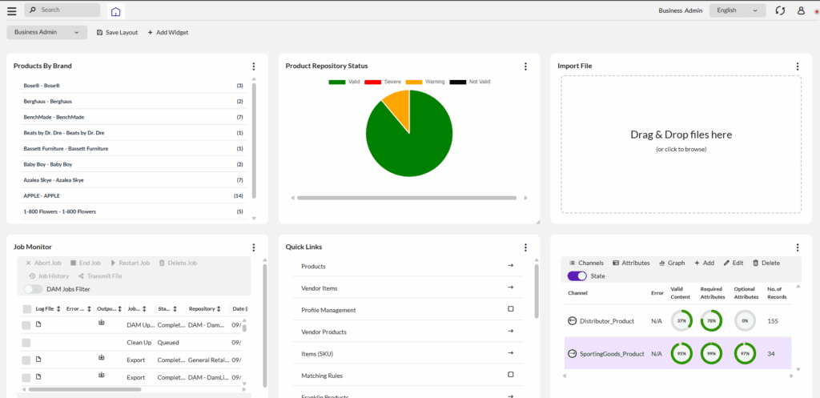Click the refresh sync icon

click(x=780, y=10)
